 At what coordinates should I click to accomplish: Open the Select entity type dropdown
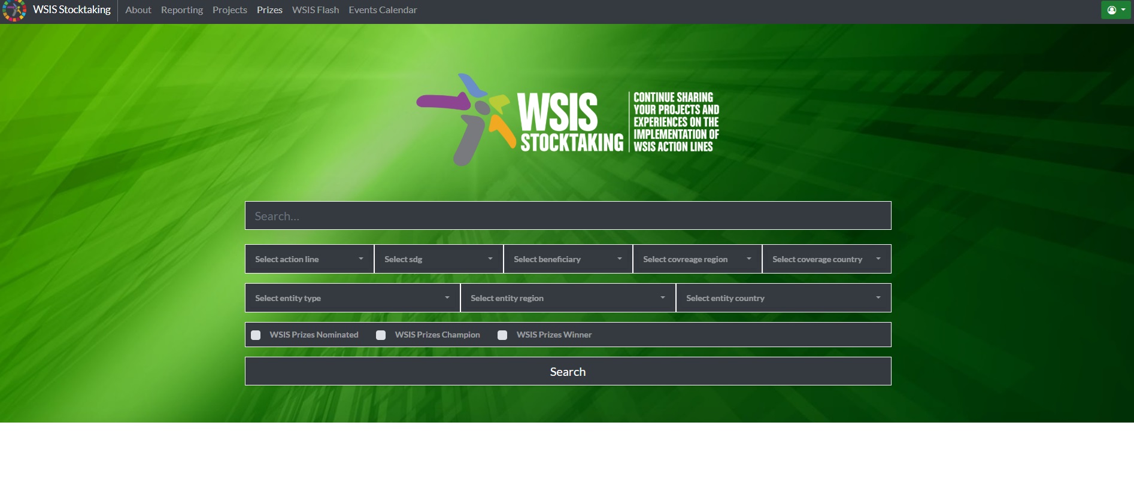click(x=353, y=298)
